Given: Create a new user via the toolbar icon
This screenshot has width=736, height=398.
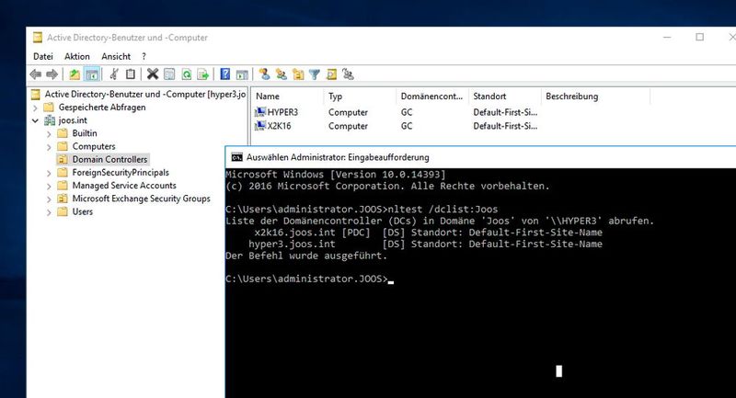Looking at the screenshot, I should pyautogui.click(x=265, y=74).
